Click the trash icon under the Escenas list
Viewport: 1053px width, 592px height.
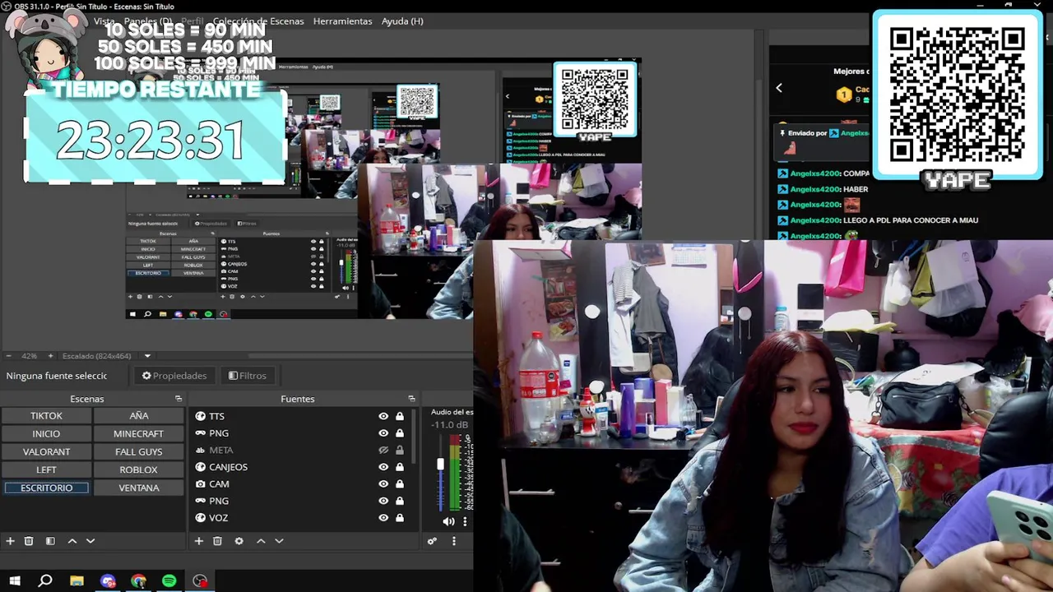click(29, 541)
